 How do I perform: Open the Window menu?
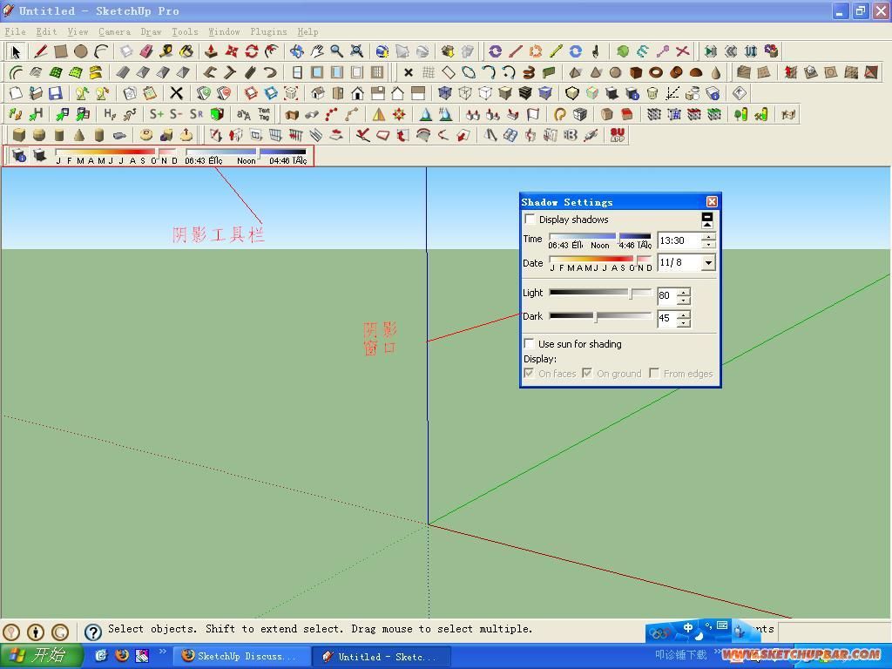coord(224,32)
